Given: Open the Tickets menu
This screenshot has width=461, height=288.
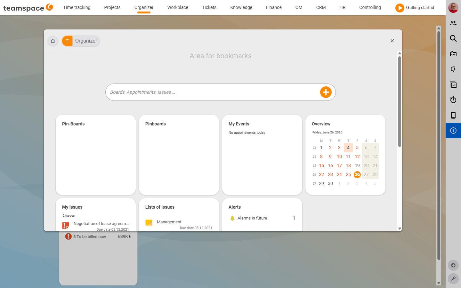Looking at the screenshot, I should 209,7.
